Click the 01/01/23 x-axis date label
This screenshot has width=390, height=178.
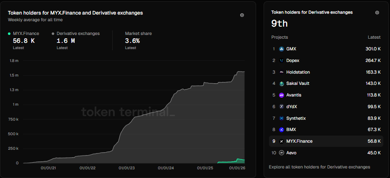click(126, 168)
